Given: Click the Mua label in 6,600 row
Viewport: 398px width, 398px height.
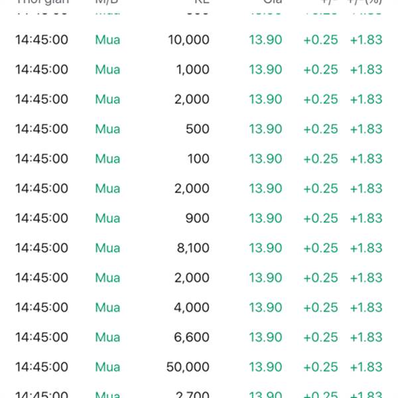Looking at the screenshot, I should tap(107, 338).
